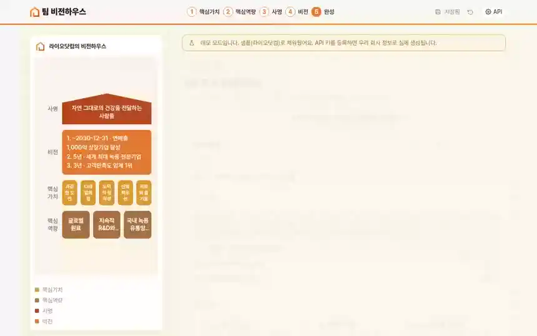Open the 비전 step in the header
The width and height of the screenshot is (537, 336).
(303, 12)
